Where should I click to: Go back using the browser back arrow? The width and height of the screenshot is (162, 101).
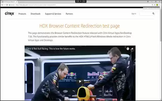(x=2, y=5)
